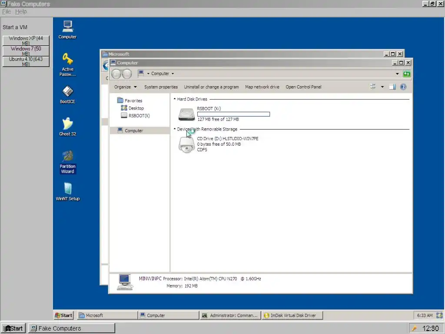
Task: Click Fake Computers taskbar button
Action: [x=72, y=328]
